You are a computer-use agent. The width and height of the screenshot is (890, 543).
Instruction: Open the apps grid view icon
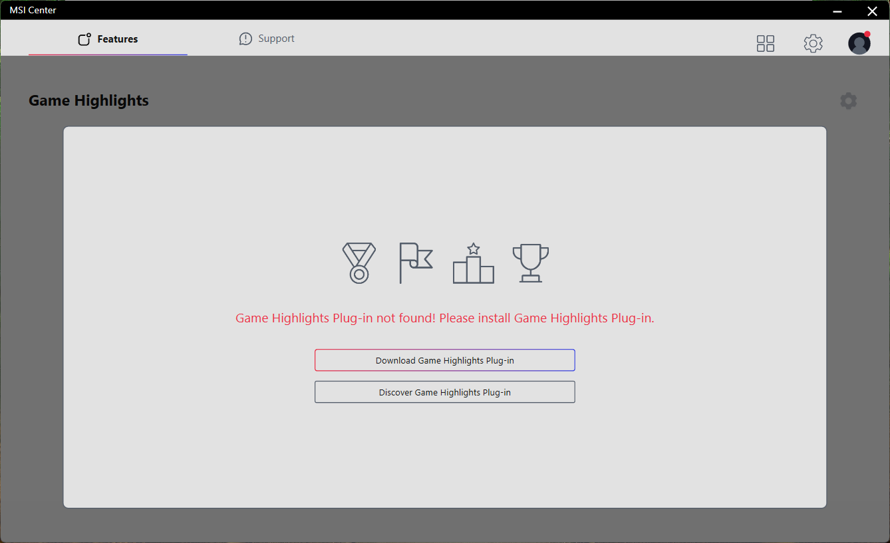coord(766,43)
